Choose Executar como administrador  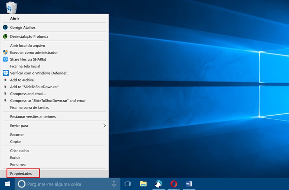(34, 53)
